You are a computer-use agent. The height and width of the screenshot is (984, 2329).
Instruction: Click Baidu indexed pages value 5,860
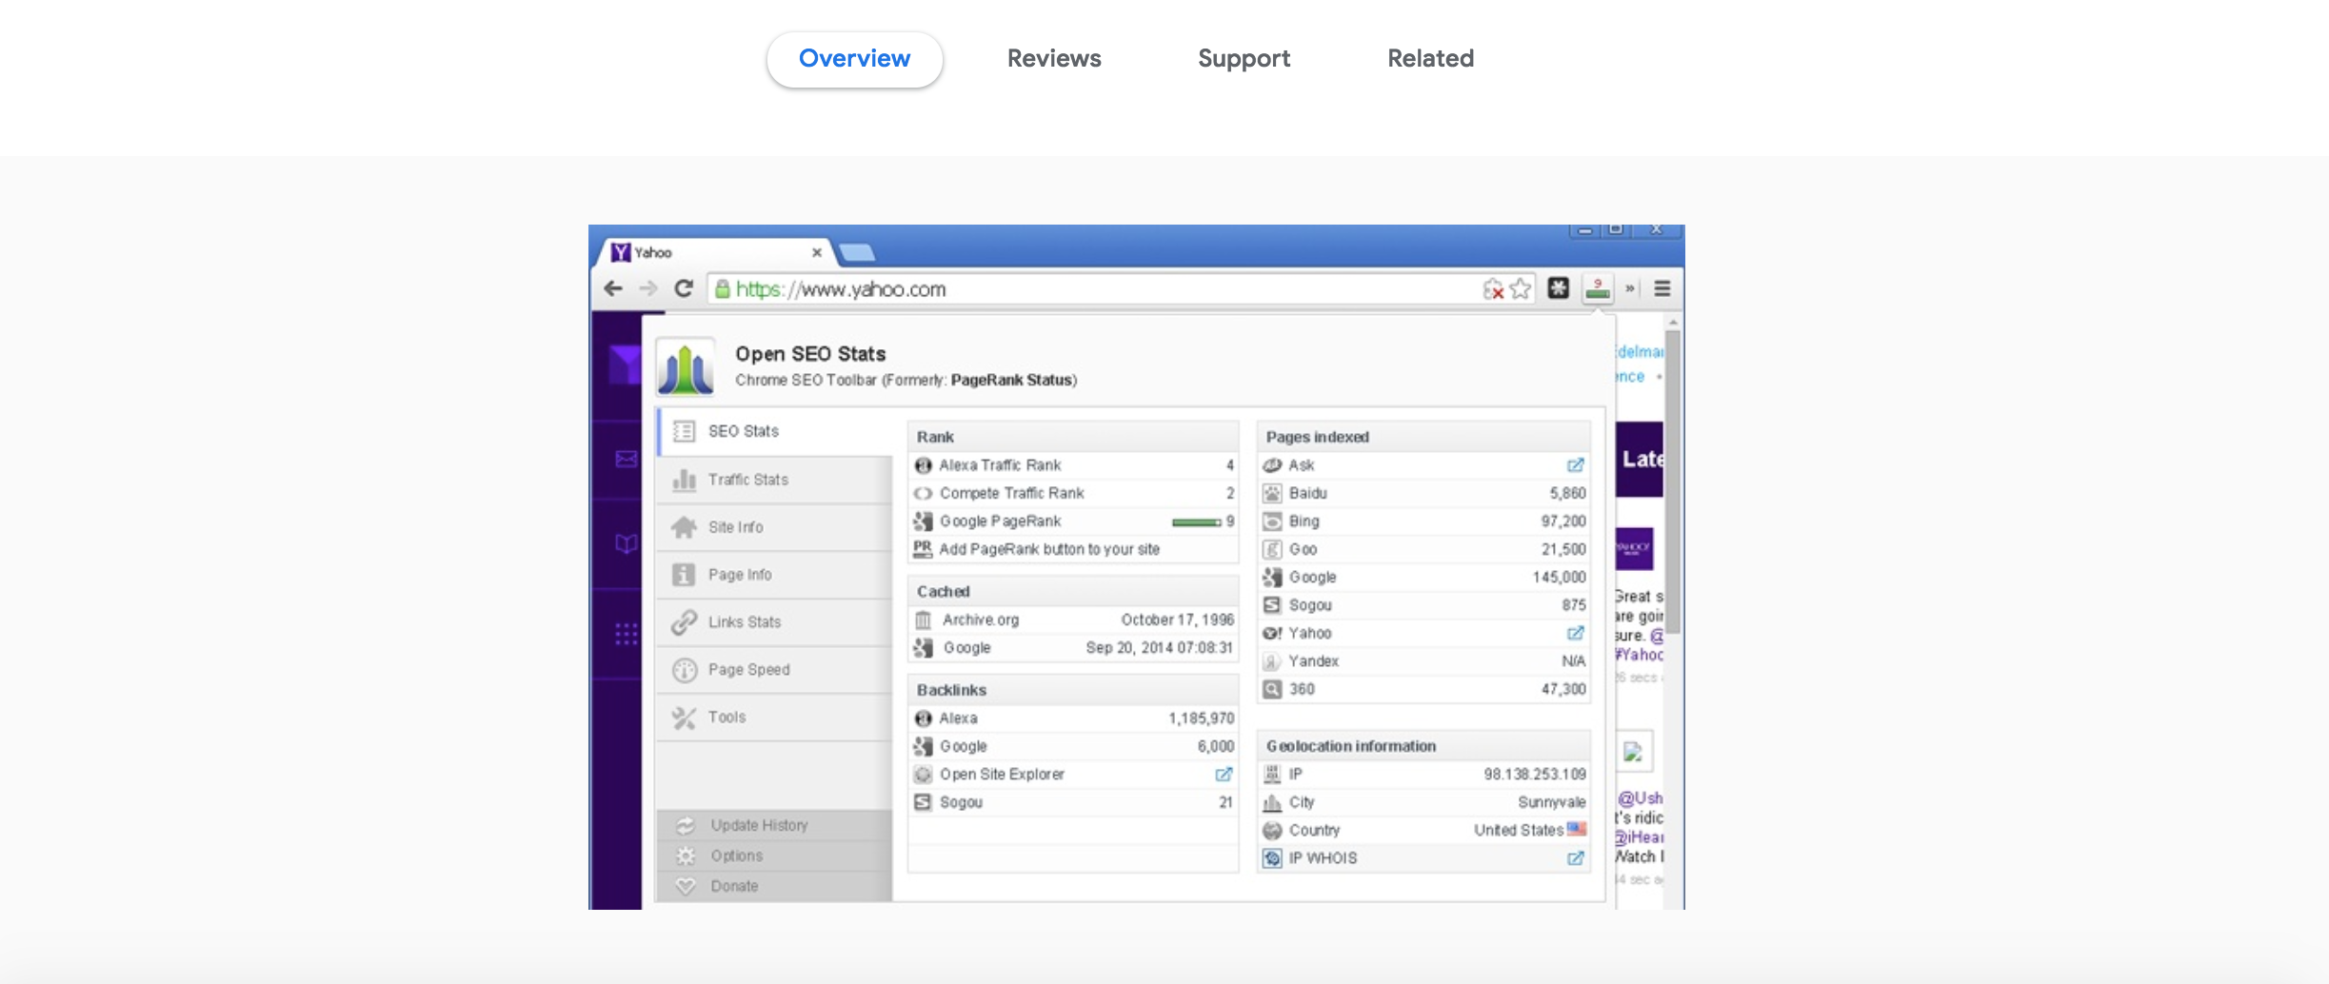coord(1567,493)
